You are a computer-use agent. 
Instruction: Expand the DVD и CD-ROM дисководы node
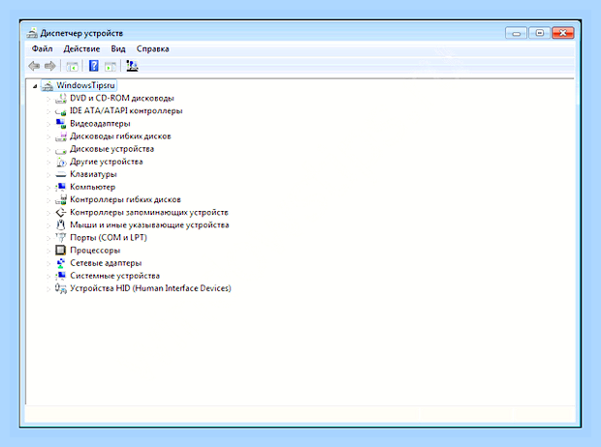(x=48, y=99)
